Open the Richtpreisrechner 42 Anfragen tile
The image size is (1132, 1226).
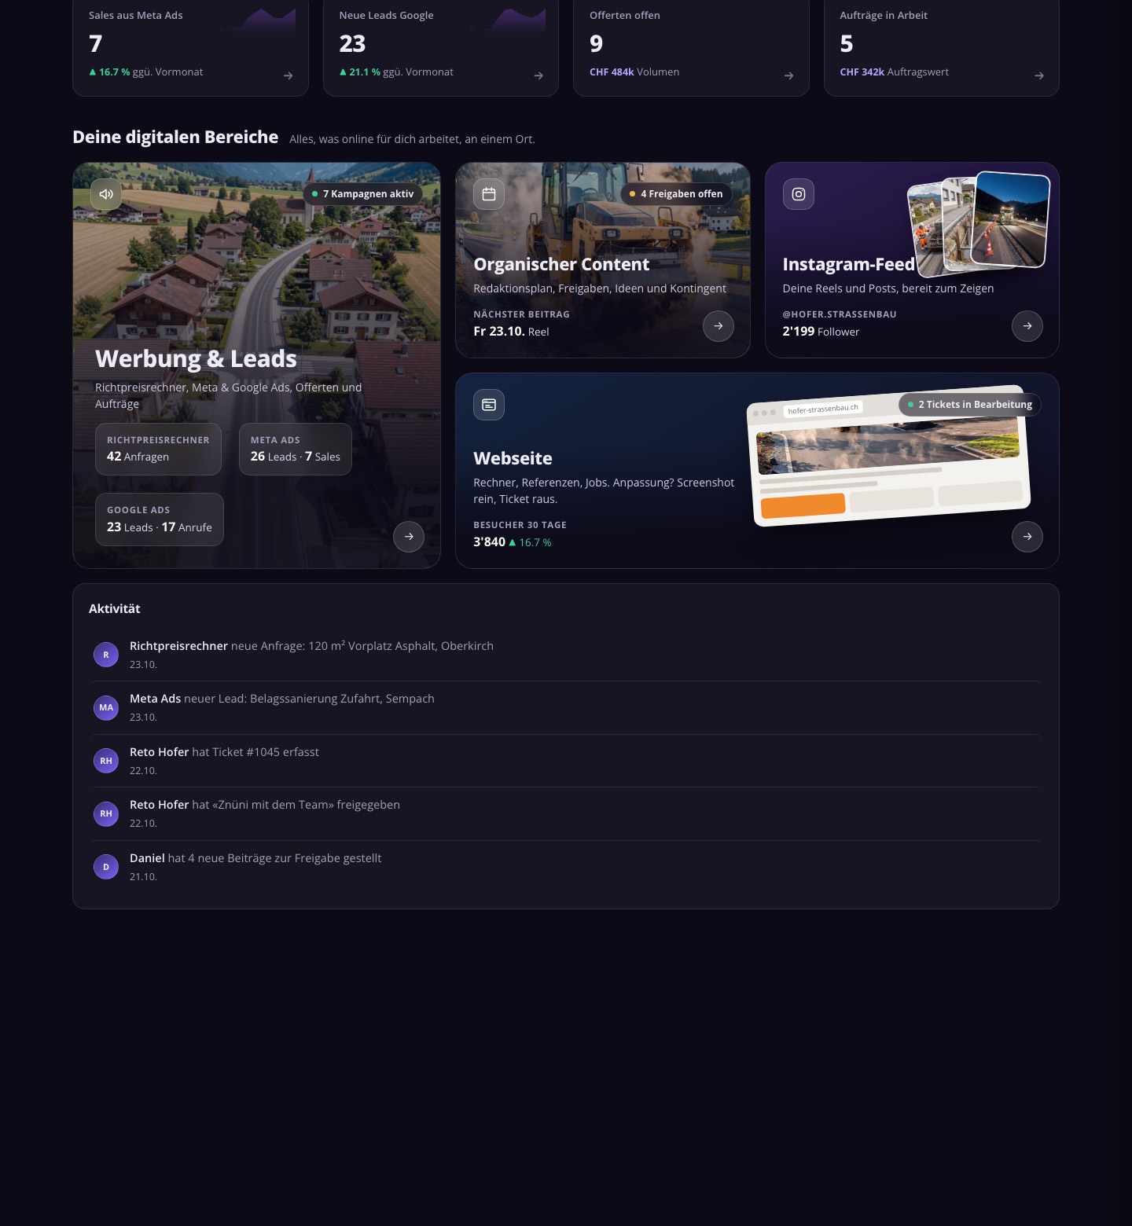tap(158, 449)
